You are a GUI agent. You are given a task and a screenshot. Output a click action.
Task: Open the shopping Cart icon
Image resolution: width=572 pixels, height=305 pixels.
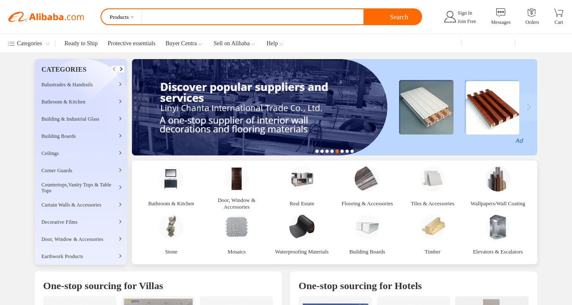(x=559, y=13)
